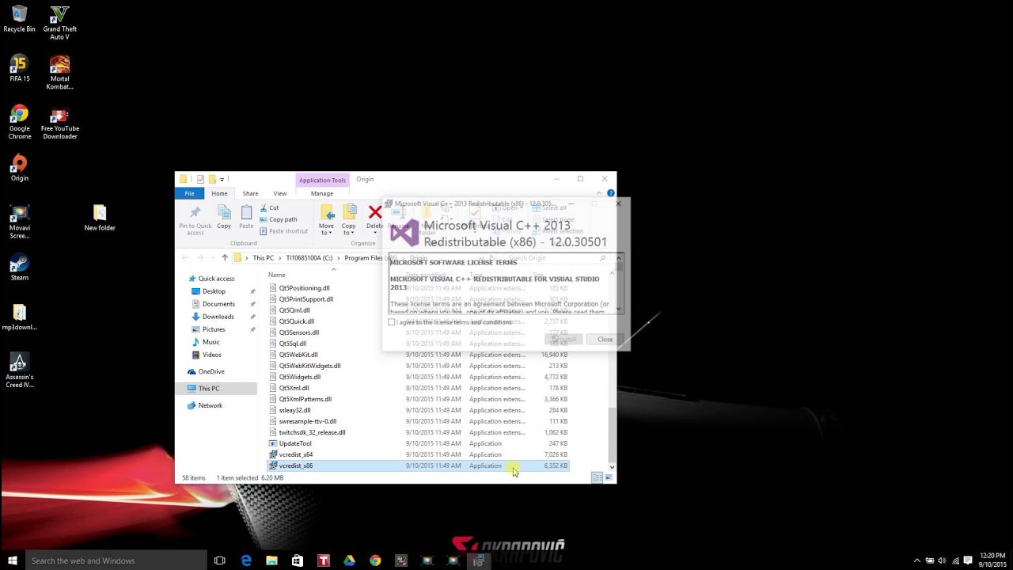Switch to the View ribbon tab
This screenshot has height=570, width=1013.
280,193
